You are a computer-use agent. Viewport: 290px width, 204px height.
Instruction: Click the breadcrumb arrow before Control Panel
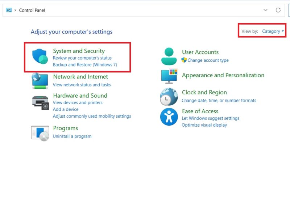[x=15, y=10]
